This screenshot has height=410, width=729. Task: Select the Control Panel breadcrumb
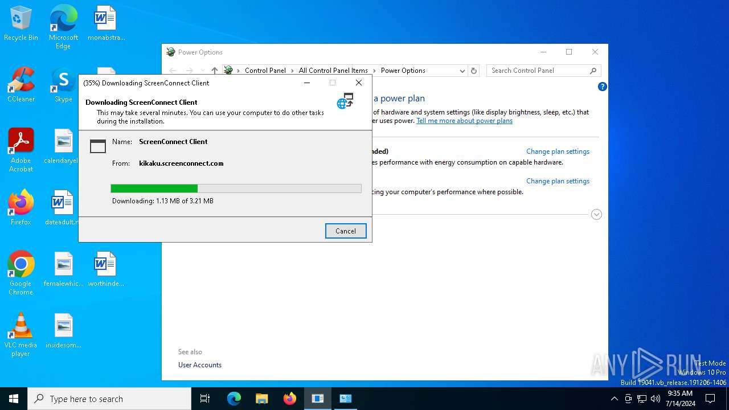(265, 71)
